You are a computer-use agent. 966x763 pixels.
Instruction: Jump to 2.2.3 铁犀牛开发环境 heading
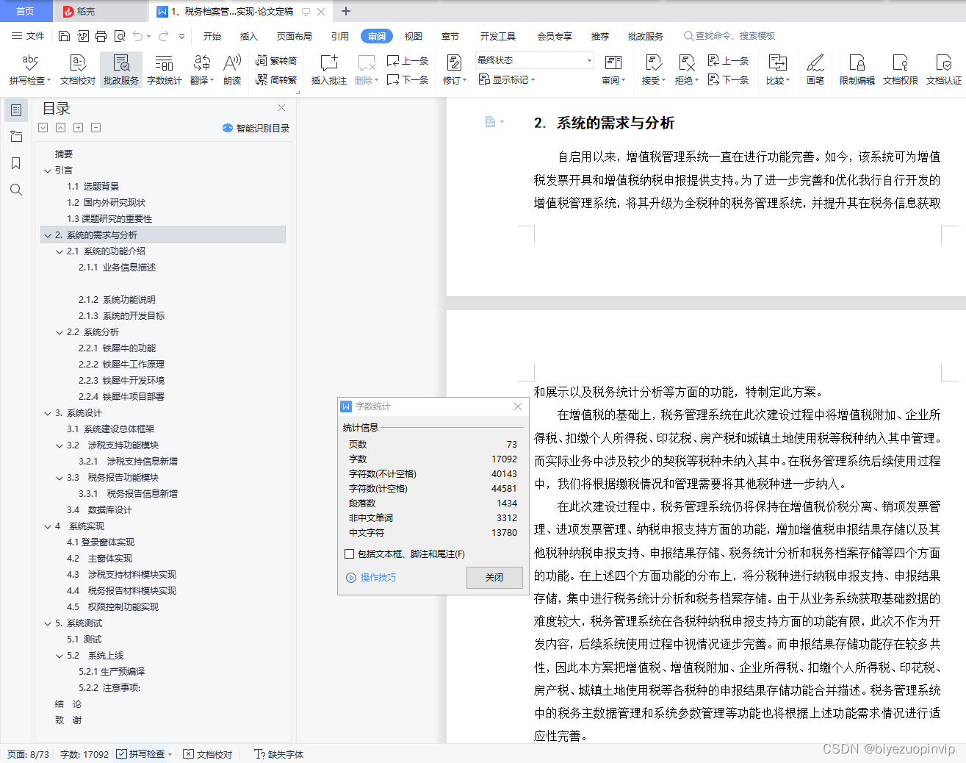click(x=121, y=381)
